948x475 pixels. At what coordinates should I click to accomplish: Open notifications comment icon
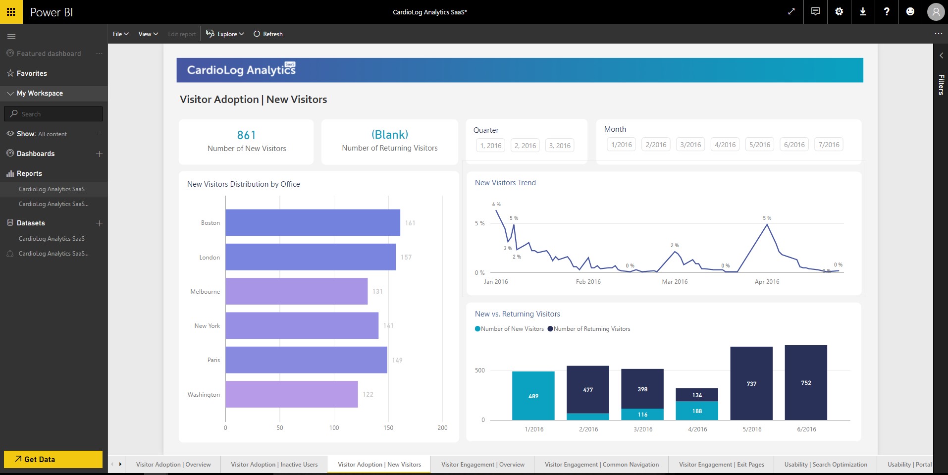(815, 11)
